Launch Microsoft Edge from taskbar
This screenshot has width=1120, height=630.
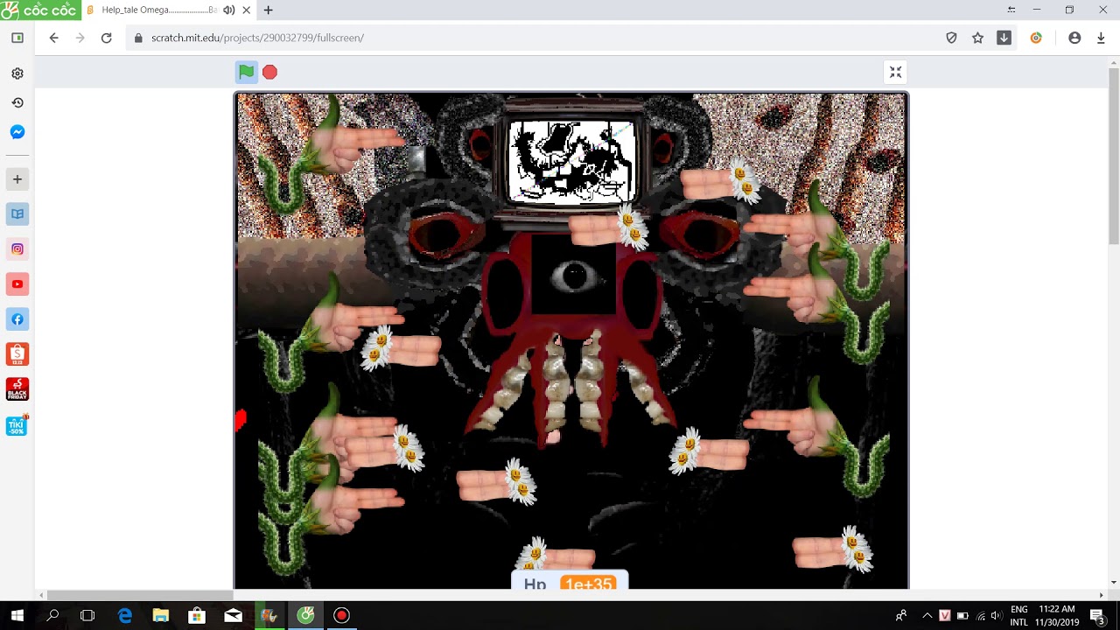[125, 616]
